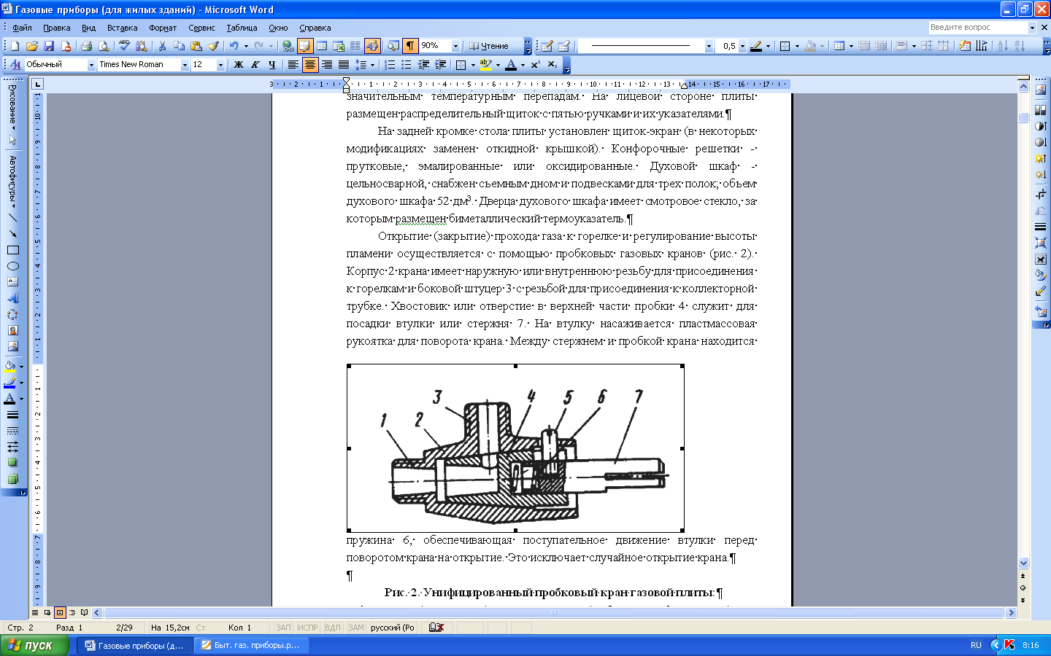Click the Газовые приборы taskbar button
Viewport: 1051px width, 656px height.
[135, 645]
